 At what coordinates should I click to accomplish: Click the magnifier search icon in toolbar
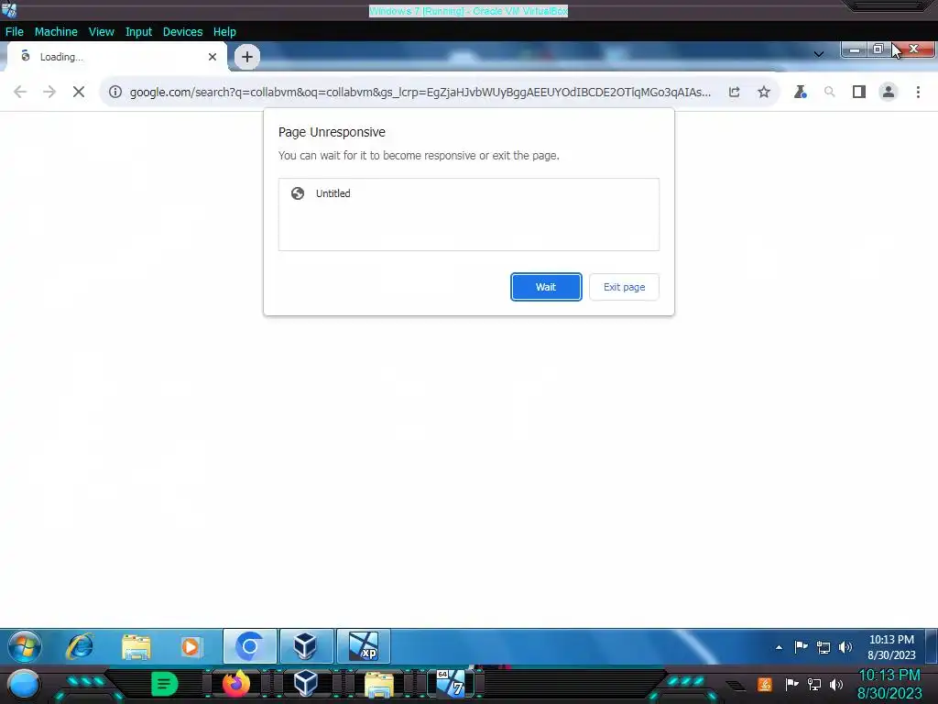point(829,92)
